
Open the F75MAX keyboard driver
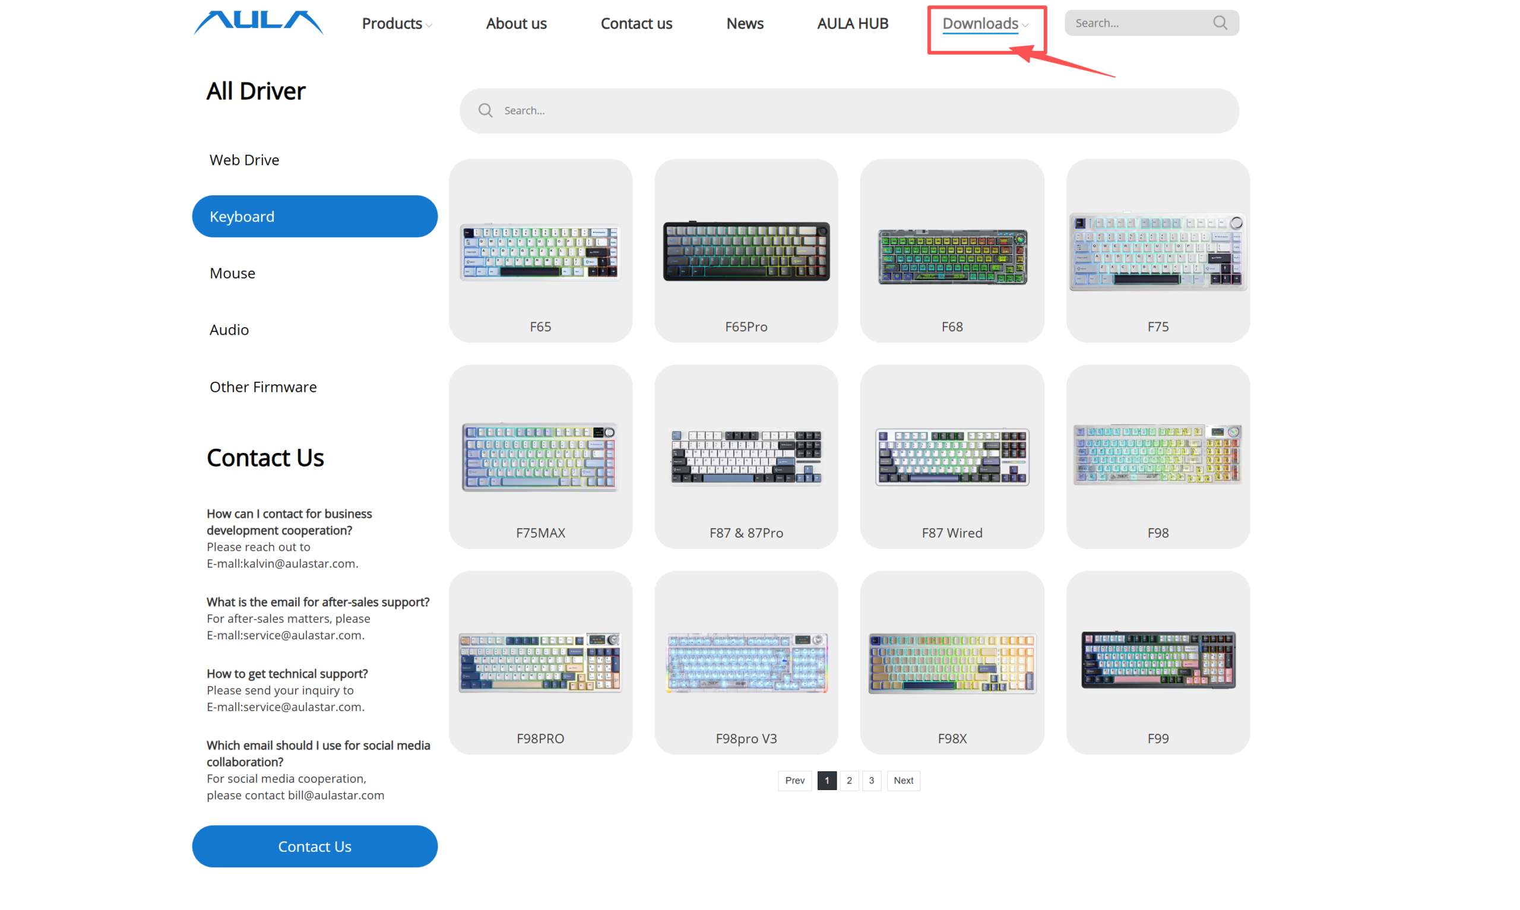[x=540, y=456]
